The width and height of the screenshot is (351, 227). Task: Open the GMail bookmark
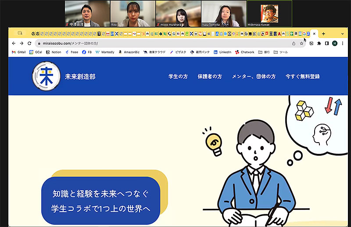click(19, 52)
